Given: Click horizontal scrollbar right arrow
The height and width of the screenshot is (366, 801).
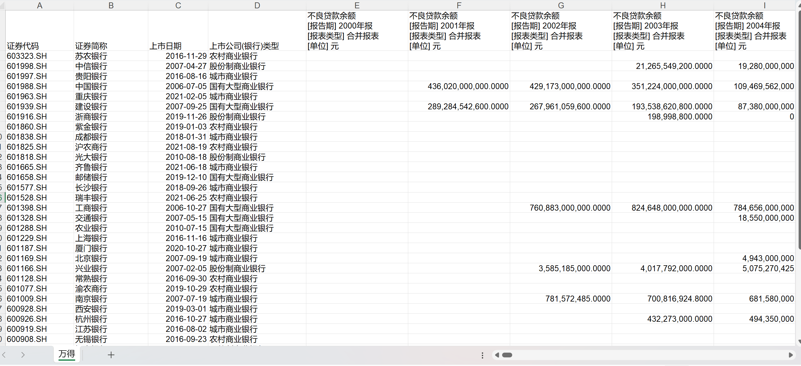Looking at the screenshot, I should (x=791, y=355).
